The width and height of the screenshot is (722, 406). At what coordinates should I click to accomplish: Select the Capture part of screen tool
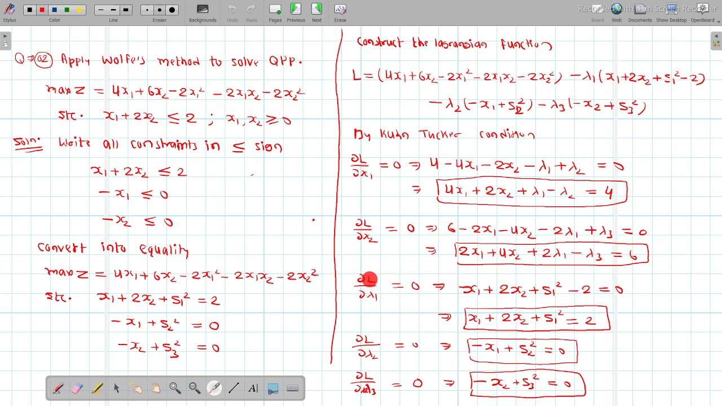tap(273, 389)
